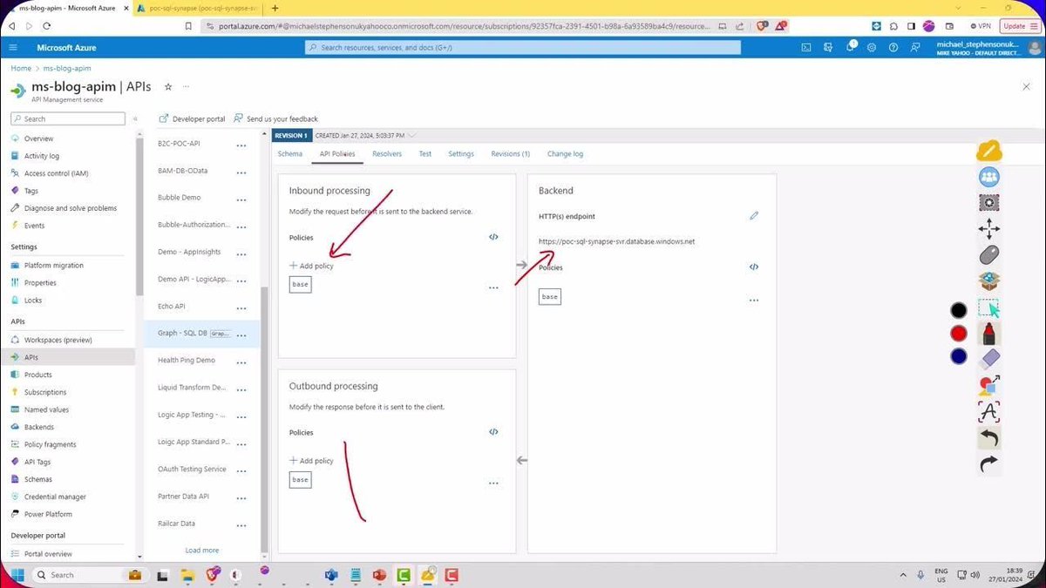The height and width of the screenshot is (588, 1046).
Task: Open File Explorer from the taskbar
Action: click(186, 575)
